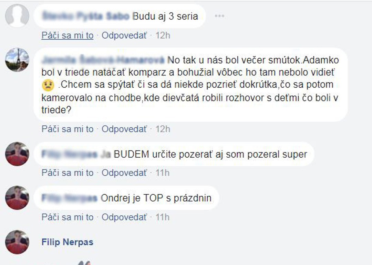372x265 pixels.
Task: Click the 12h timestamp under first comment
Action: click(163, 36)
